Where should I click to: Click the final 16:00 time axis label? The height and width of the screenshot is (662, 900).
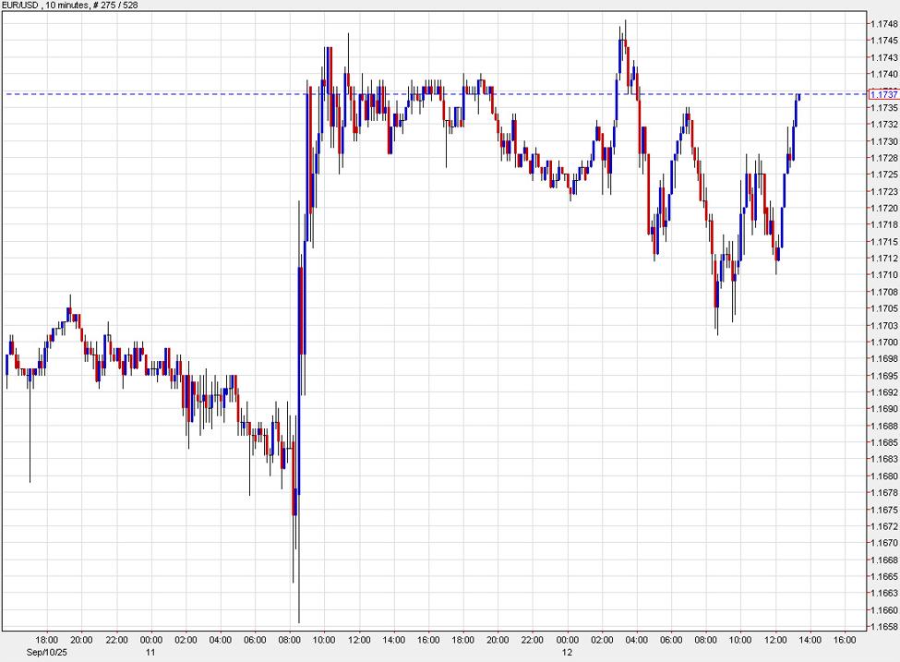845,639
